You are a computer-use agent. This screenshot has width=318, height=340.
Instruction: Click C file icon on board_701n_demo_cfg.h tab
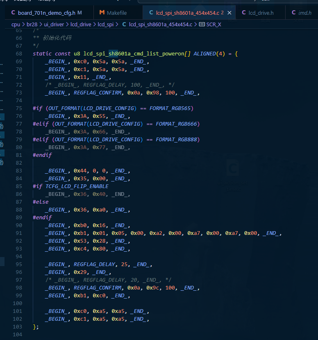click(13, 13)
